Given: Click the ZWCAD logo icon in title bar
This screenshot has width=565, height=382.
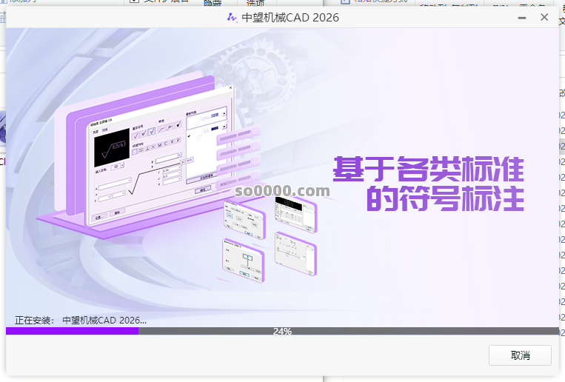Looking at the screenshot, I should (x=232, y=17).
